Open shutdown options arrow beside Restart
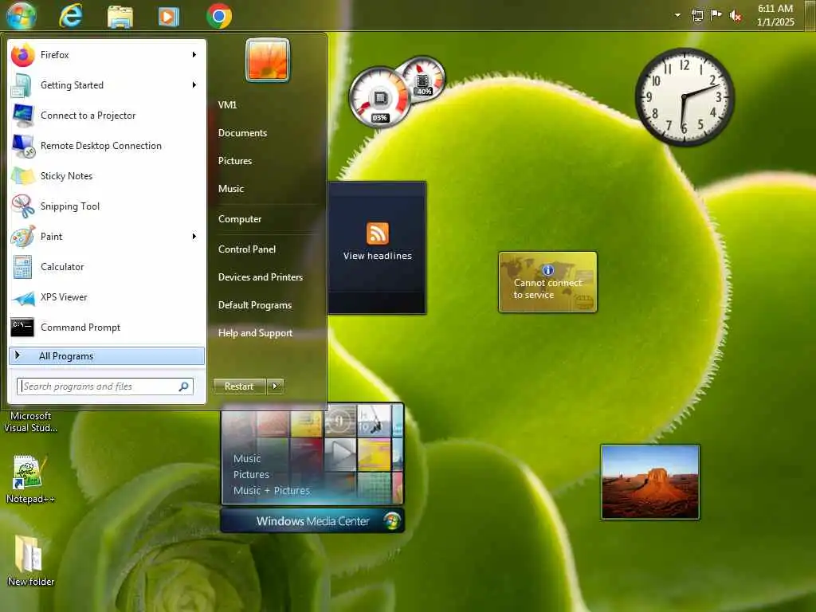Screen dimensions: 816x612 [x=275, y=386]
